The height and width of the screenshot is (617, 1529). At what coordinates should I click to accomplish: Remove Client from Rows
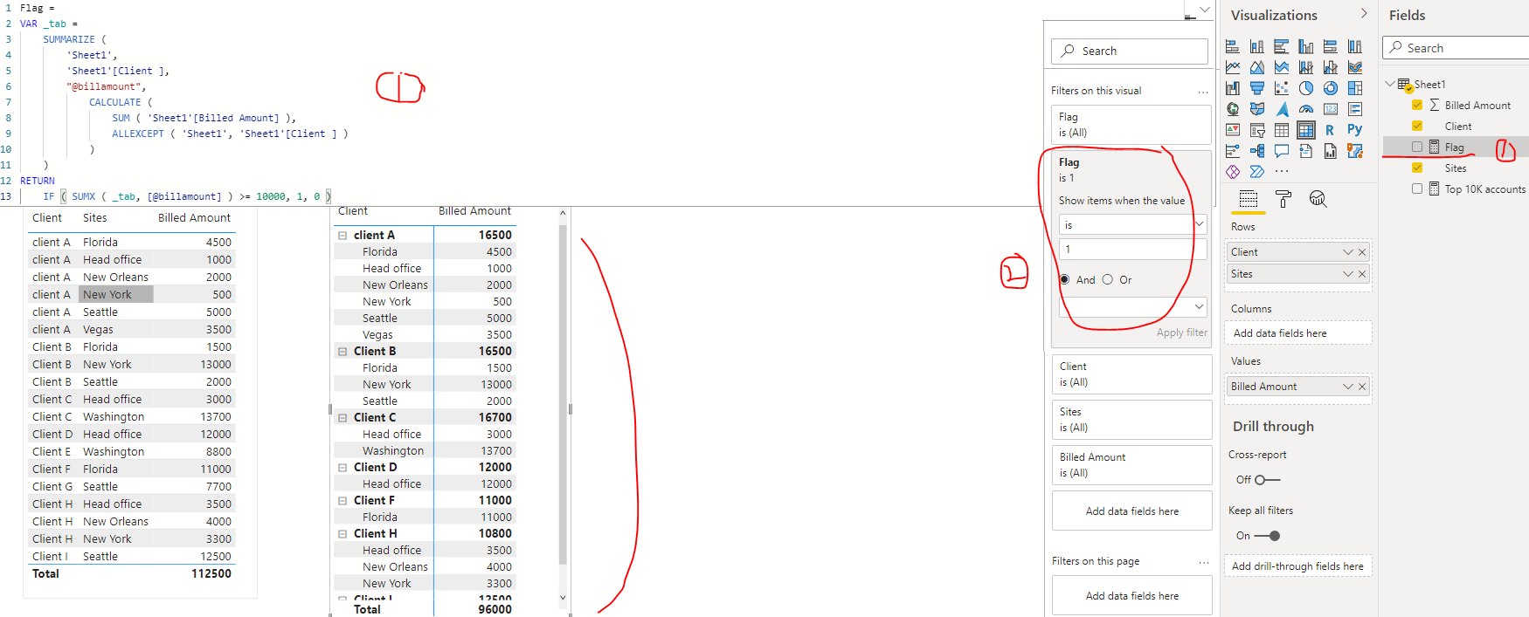coord(1362,252)
